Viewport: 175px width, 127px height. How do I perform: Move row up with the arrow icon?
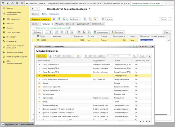point(47,32)
